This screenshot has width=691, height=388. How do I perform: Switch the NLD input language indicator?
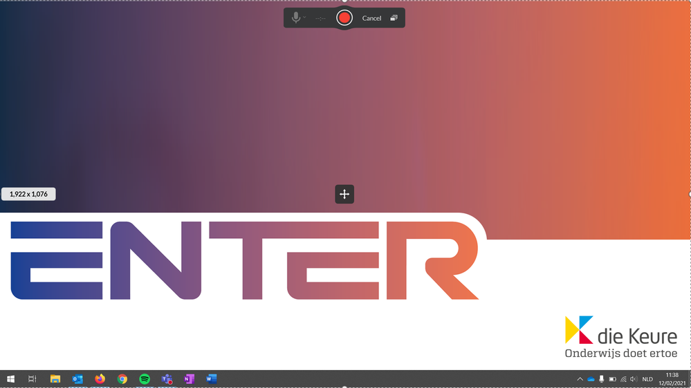647,379
